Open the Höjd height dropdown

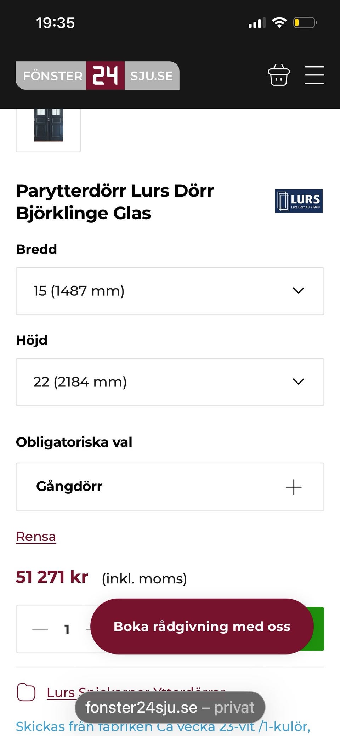tap(170, 382)
